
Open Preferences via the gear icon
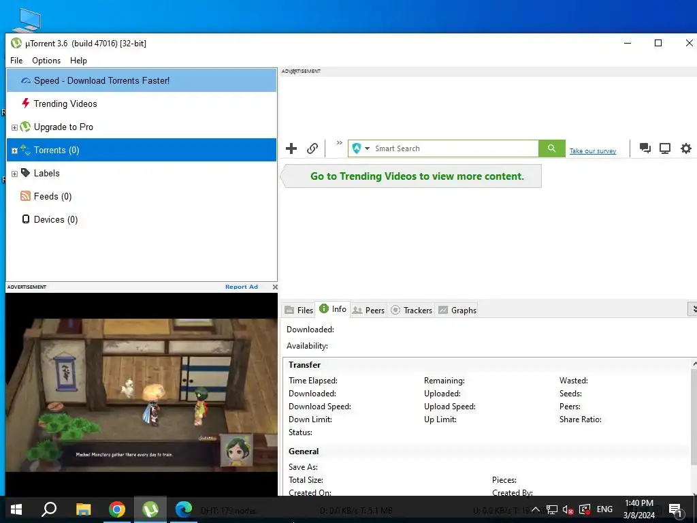click(x=686, y=148)
